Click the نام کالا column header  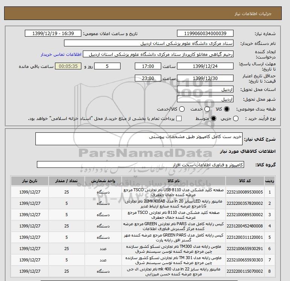tap(174, 181)
